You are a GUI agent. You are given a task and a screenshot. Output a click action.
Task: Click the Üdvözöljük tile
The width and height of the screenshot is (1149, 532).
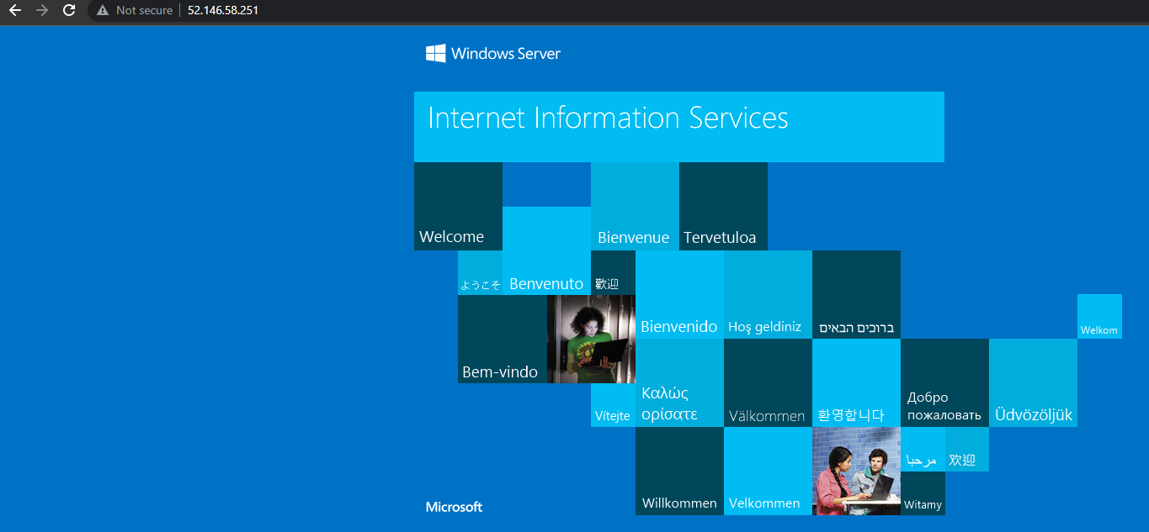1033,383
